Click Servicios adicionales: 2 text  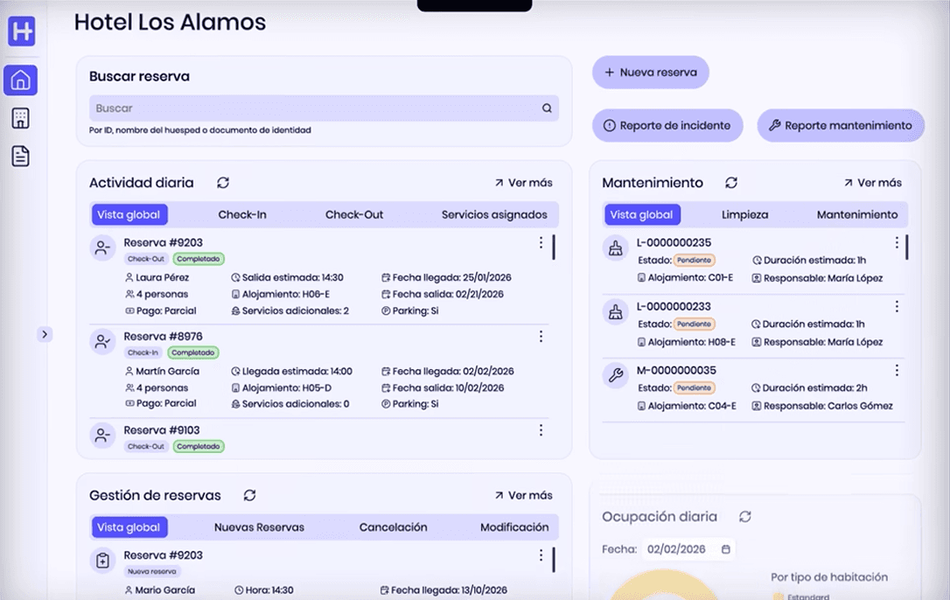point(295,310)
